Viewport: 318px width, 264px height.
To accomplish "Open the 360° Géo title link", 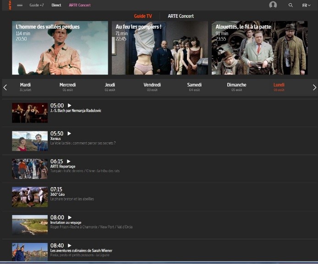I will [57, 194].
